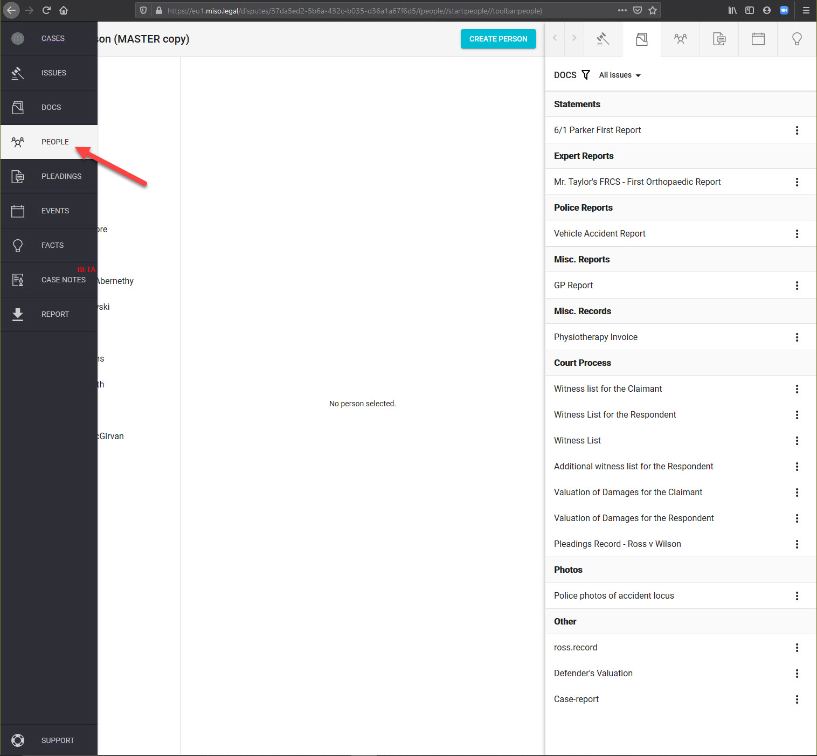Switch to Events calendar icon in right toolbar
817x756 pixels.
[758, 39]
